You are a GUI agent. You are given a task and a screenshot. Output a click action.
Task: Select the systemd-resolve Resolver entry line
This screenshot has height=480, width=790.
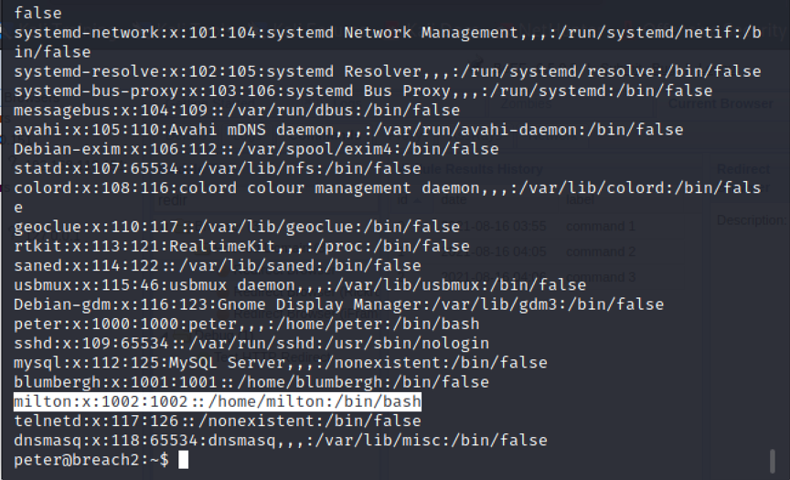[388, 71]
